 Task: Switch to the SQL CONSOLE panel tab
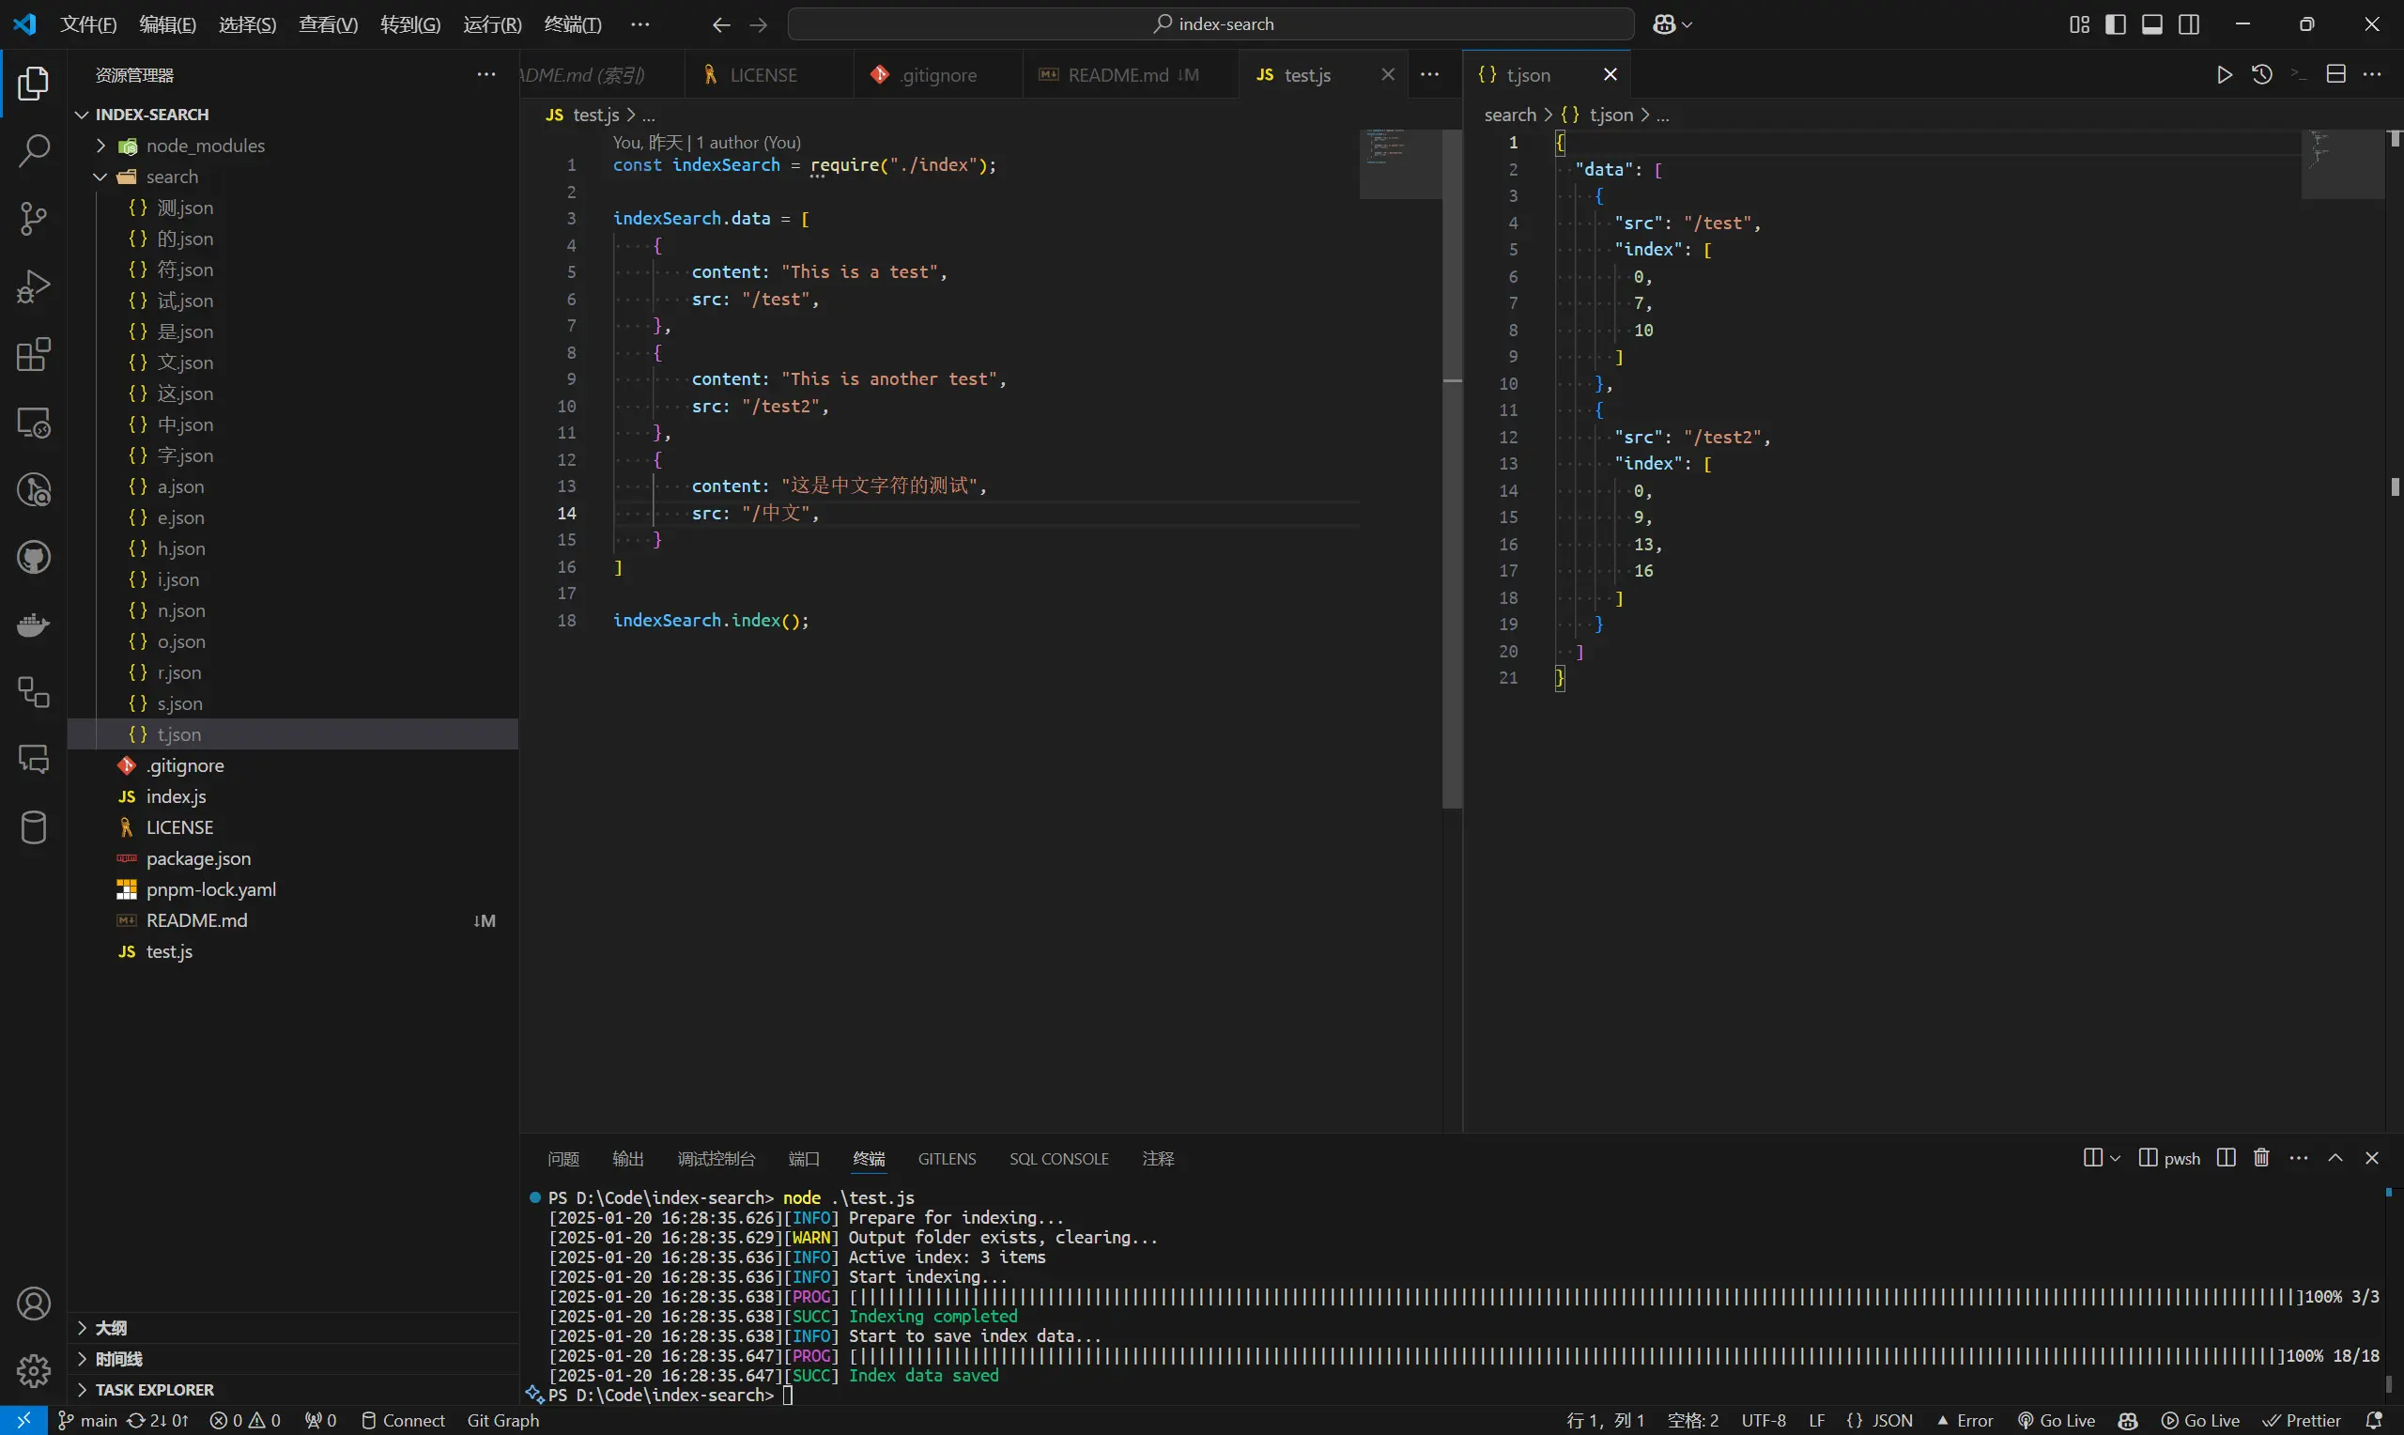click(x=1058, y=1159)
